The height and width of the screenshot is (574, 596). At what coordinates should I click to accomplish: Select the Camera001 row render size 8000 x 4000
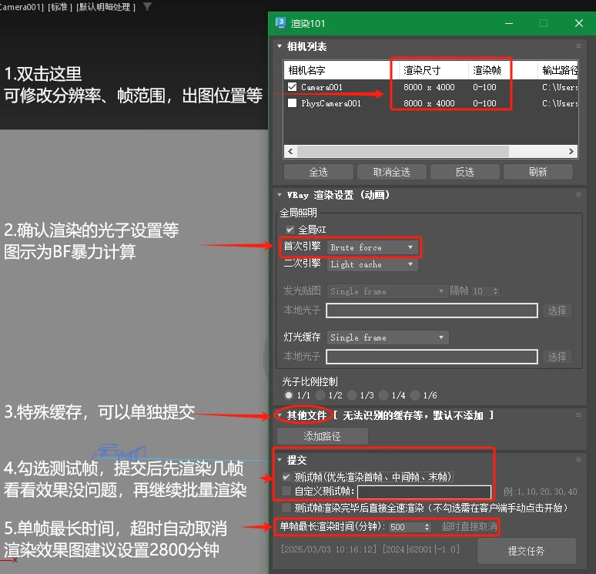coord(429,87)
